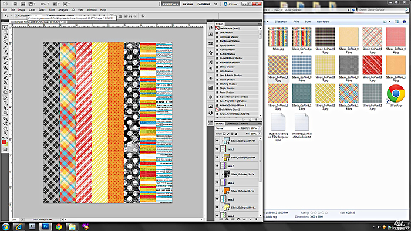411x231 pixels.
Task: Open the Arrange Documents dropdown
Action: click(56, 4)
